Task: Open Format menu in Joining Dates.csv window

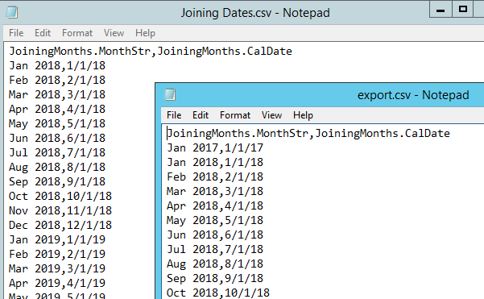Action: [77, 33]
